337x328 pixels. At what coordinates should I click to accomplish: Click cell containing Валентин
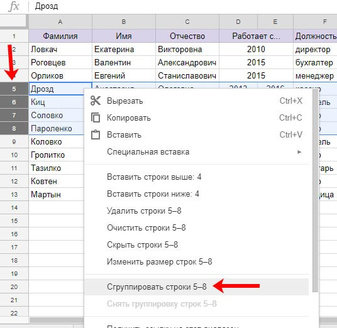124,62
